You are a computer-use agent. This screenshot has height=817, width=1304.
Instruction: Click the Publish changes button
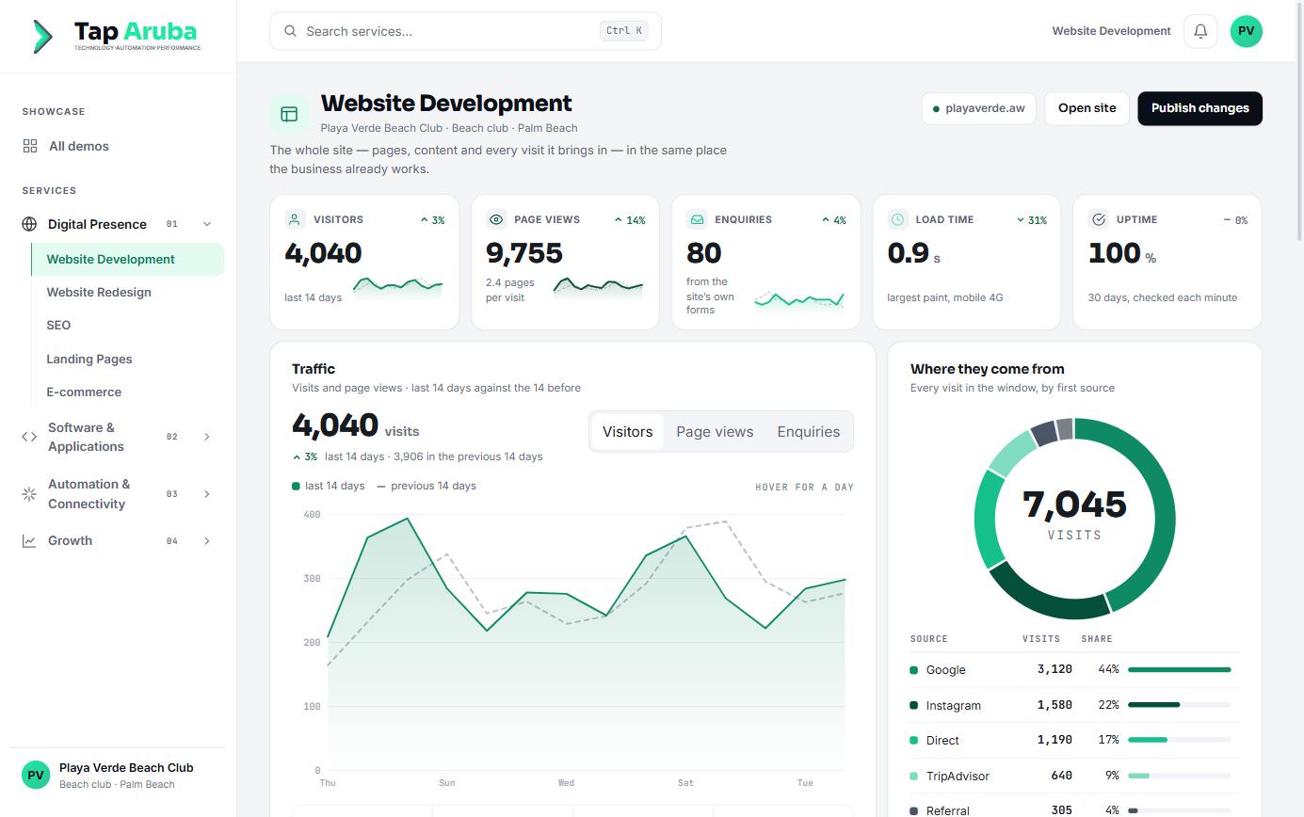coord(1199,108)
